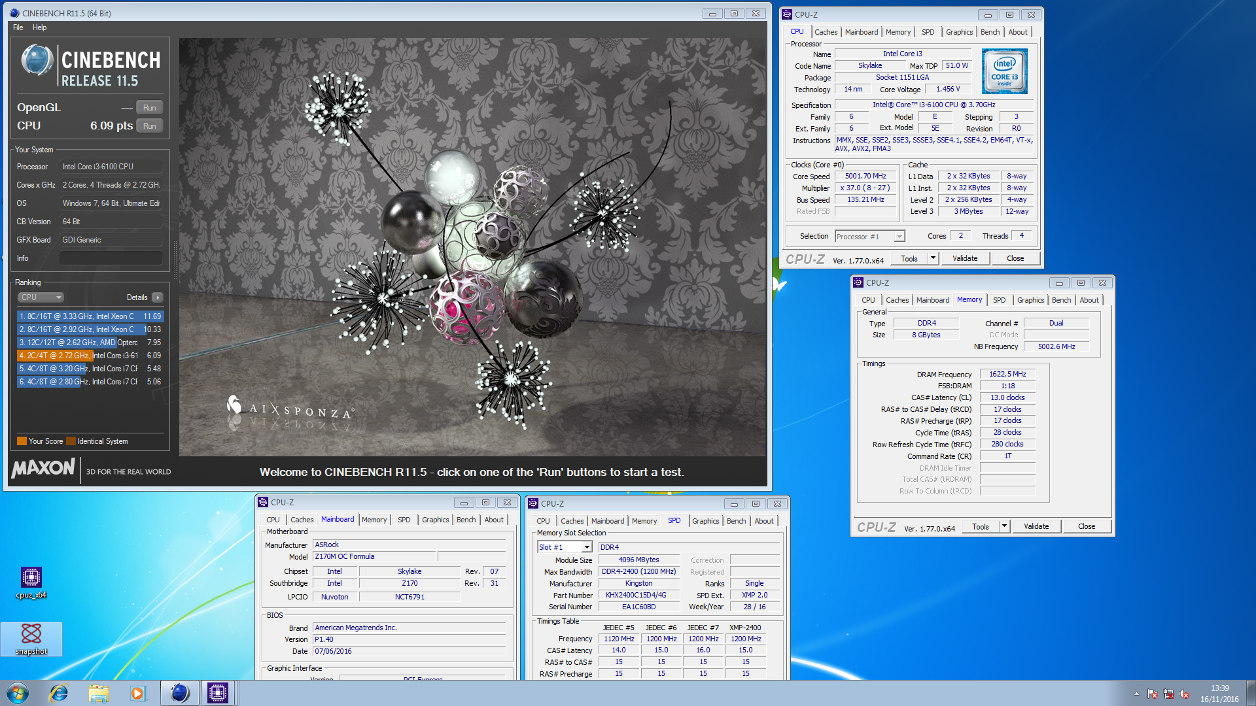Open the Processor #1 selection dropdown
The height and width of the screenshot is (706, 1256).
pyautogui.click(x=870, y=237)
